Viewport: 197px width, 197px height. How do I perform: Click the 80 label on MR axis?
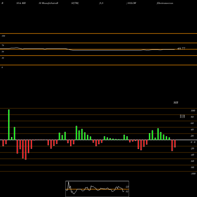[x=192, y=117]
